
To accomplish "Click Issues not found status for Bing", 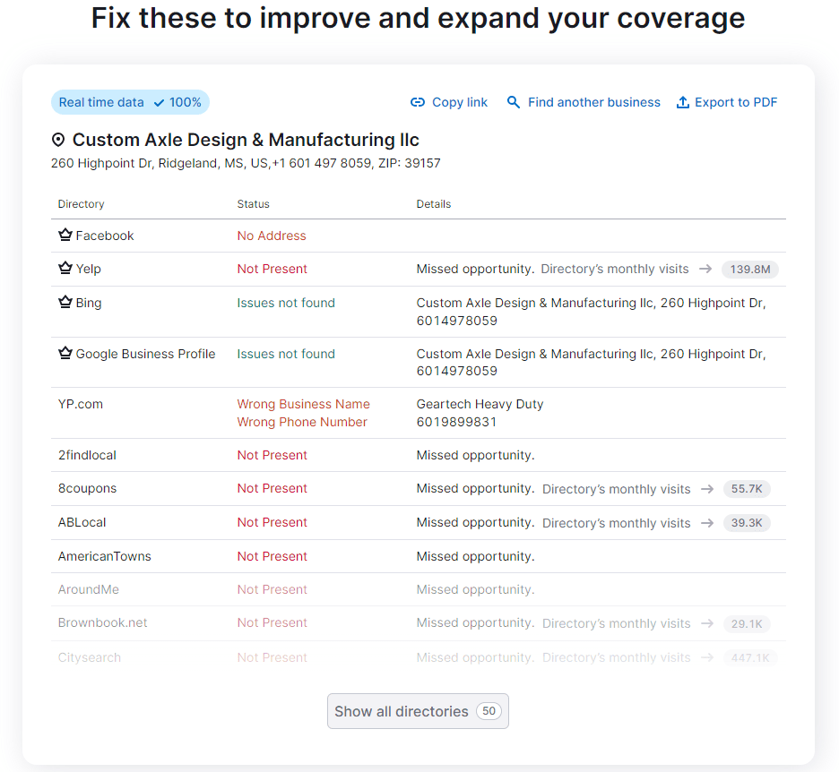I will [286, 303].
